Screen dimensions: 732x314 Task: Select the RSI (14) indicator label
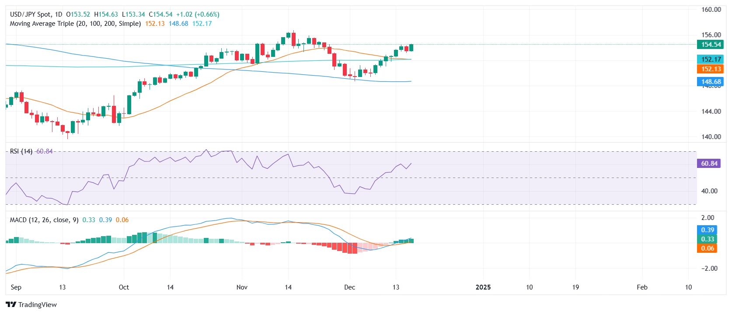point(21,151)
